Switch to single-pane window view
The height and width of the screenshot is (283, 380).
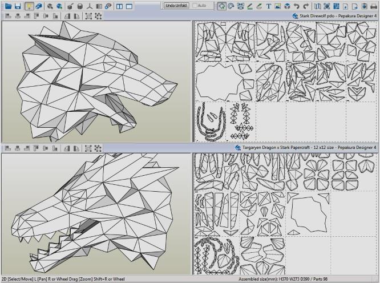tap(129, 6)
